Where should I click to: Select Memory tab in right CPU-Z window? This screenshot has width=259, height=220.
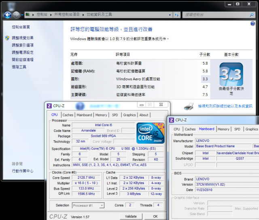point(223,129)
